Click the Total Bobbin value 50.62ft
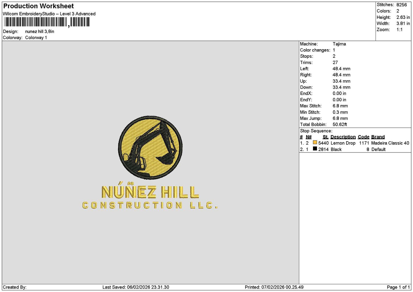This screenshot has height=292, width=413. (x=340, y=125)
